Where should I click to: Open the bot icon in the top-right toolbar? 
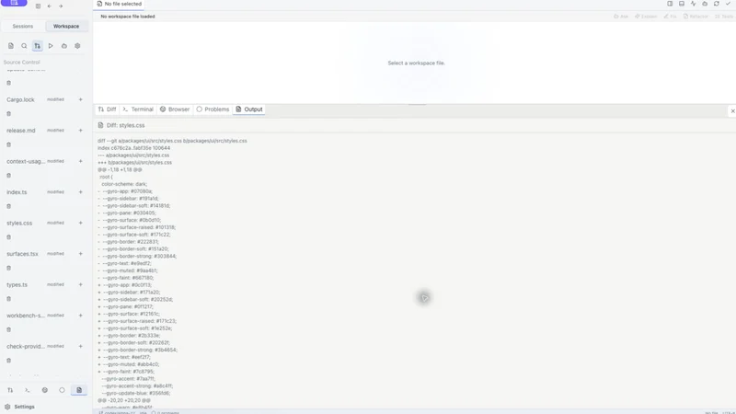click(705, 4)
